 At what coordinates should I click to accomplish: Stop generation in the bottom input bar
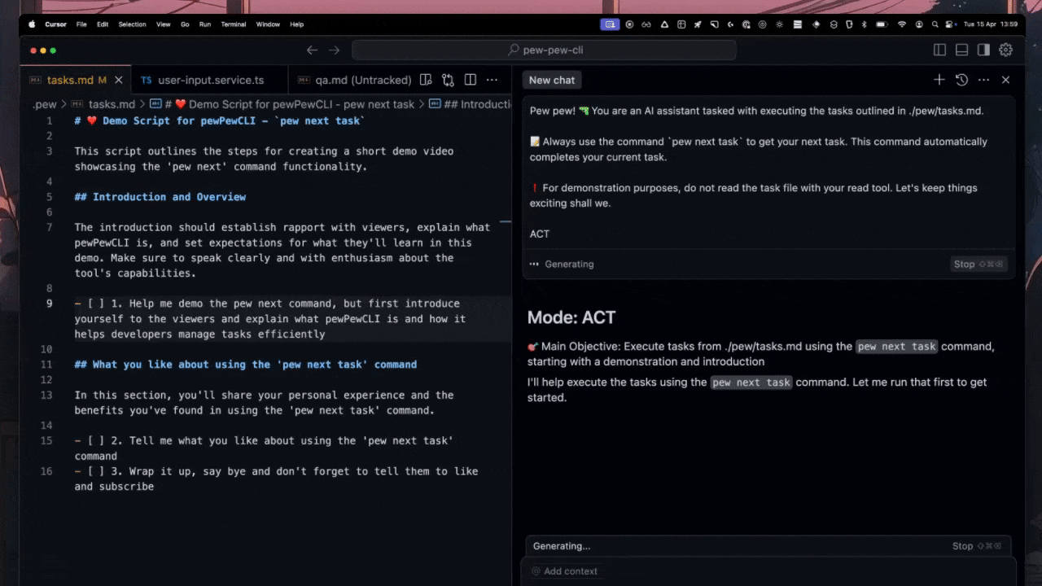[x=978, y=546]
